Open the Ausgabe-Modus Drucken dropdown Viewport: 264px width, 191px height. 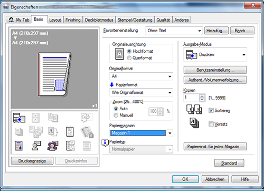click(215, 55)
